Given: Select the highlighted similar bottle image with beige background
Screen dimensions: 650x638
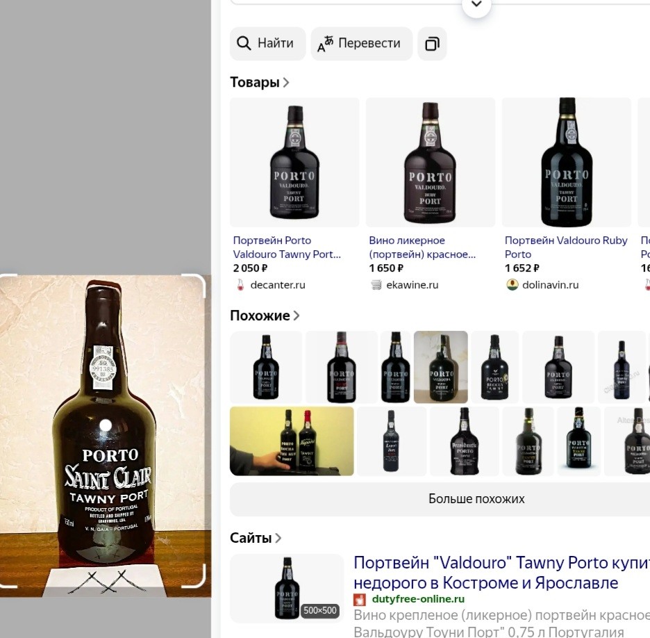Looking at the screenshot, I should click(440, 367).
